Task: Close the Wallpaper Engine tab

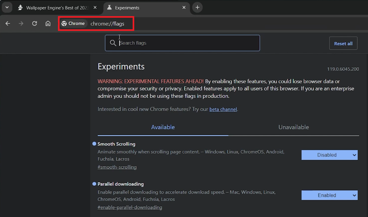Action: point(95,7)
